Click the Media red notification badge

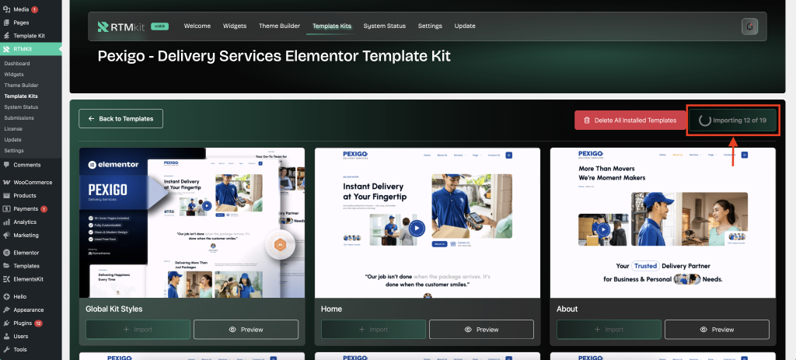[x=34, y=9]
